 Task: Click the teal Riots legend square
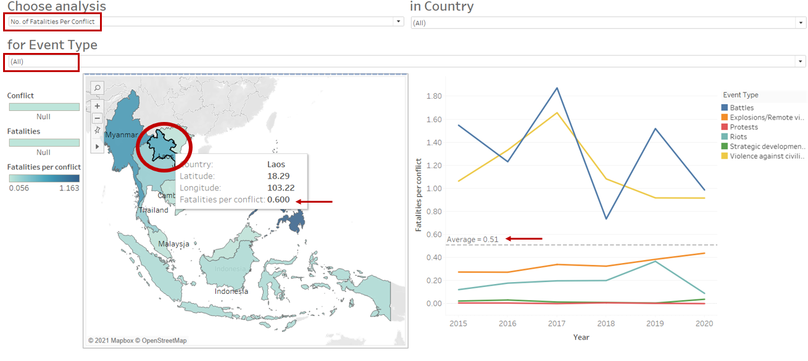(x=725, y=137)
